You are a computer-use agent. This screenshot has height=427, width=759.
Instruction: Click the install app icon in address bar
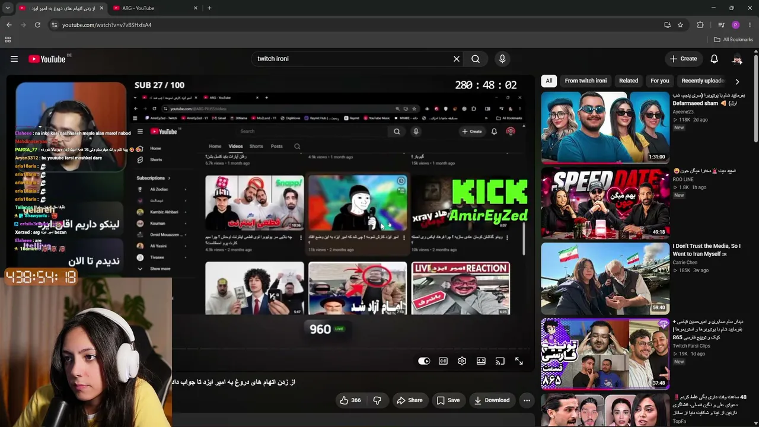(667, 25)
